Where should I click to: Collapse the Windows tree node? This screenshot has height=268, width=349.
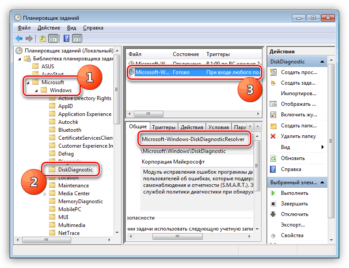point(36,91)
